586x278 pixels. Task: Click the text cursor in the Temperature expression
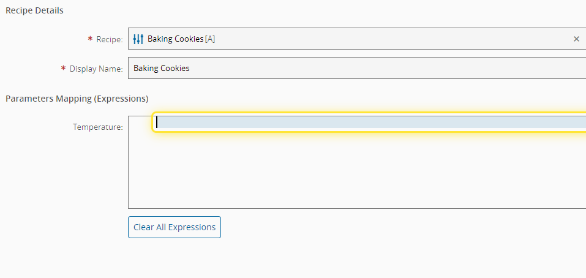click(157, 122)
